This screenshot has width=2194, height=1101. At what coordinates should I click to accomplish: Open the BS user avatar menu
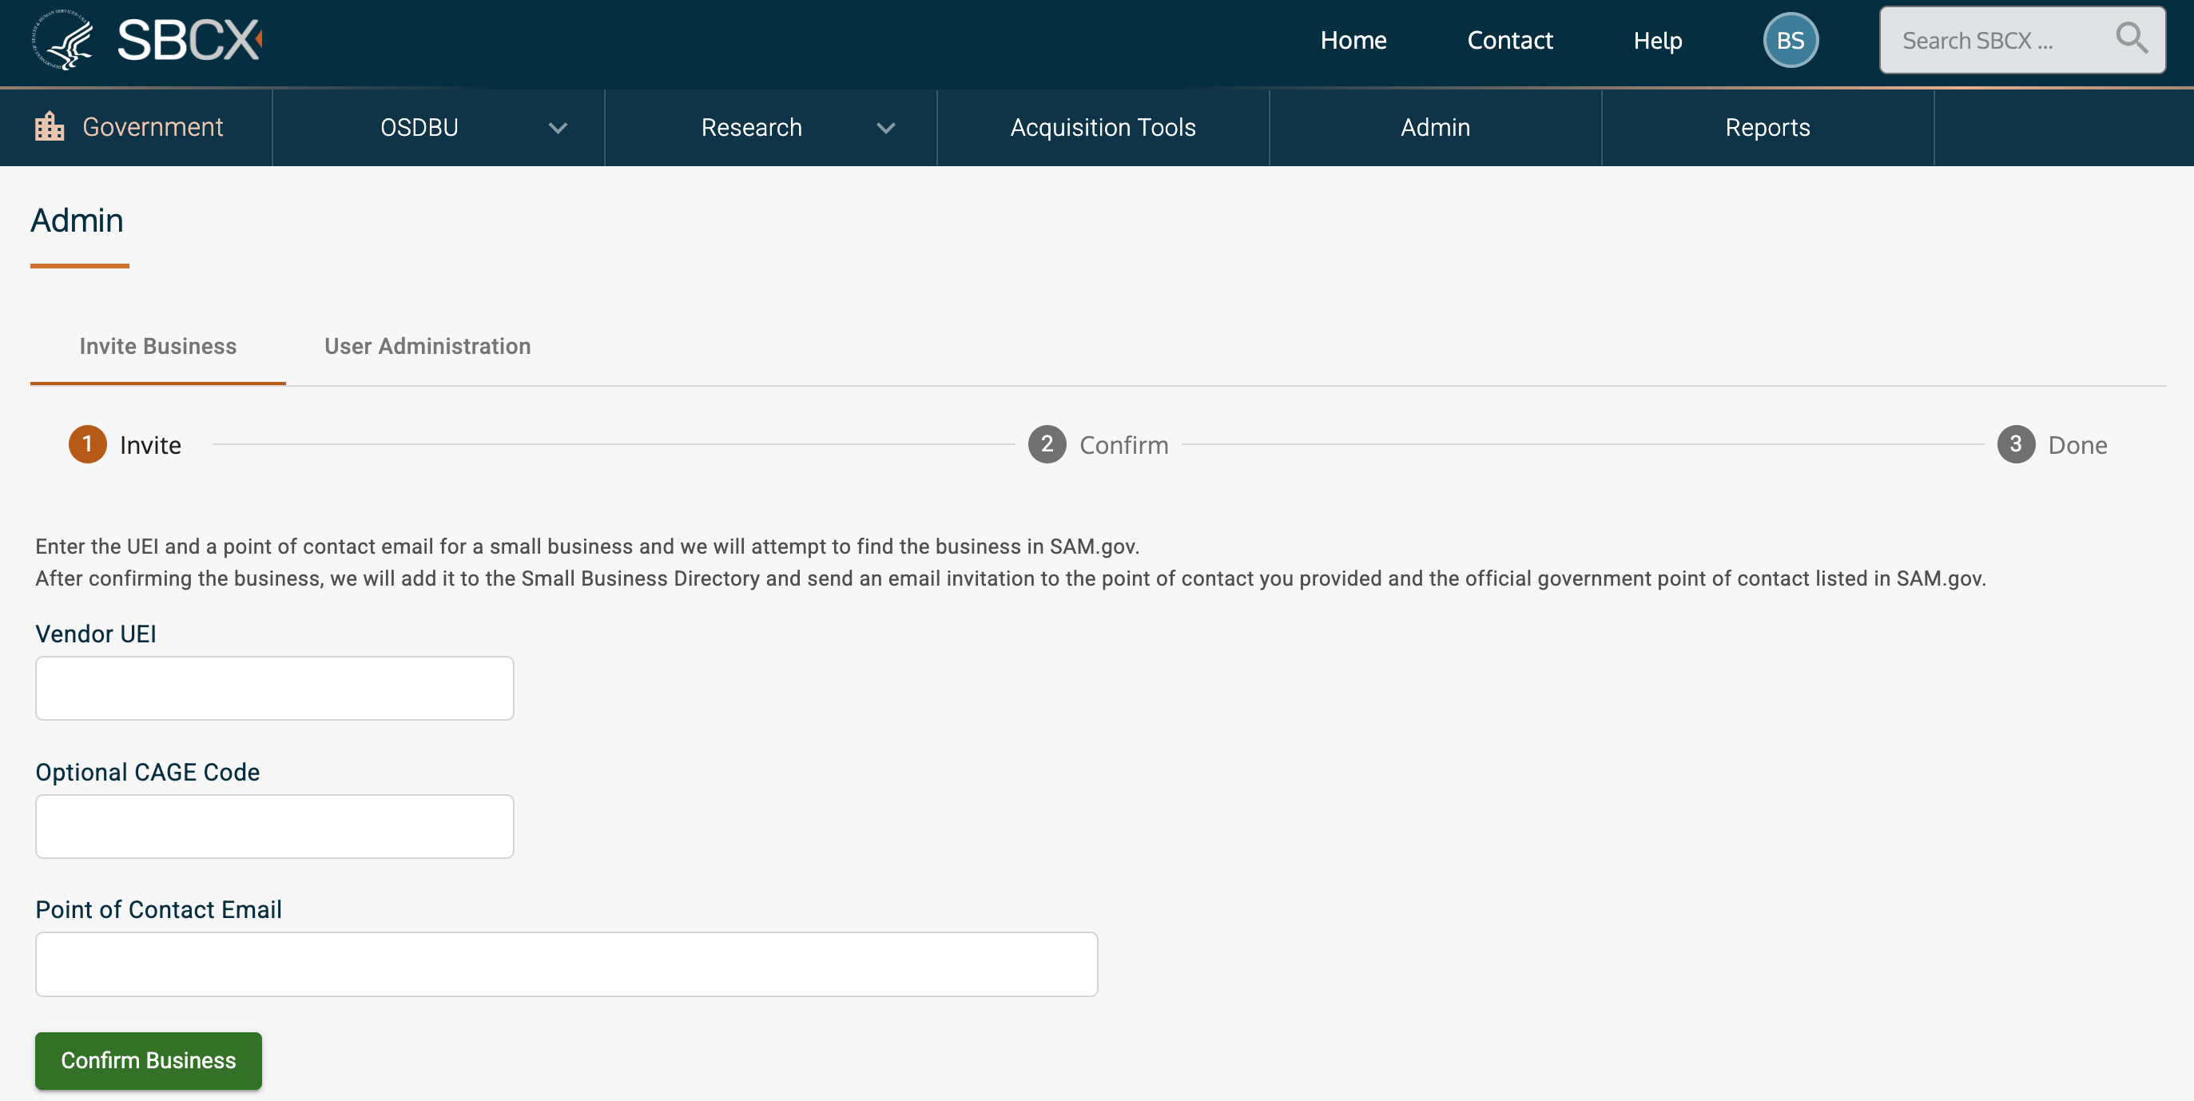pyautogui.click(x=1790, y=40)
